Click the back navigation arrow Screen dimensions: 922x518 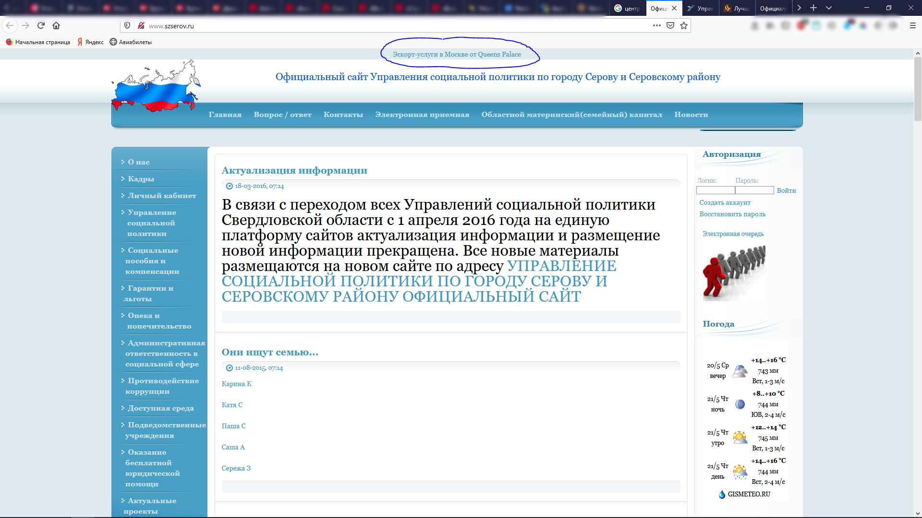click(x=10, y=25)
